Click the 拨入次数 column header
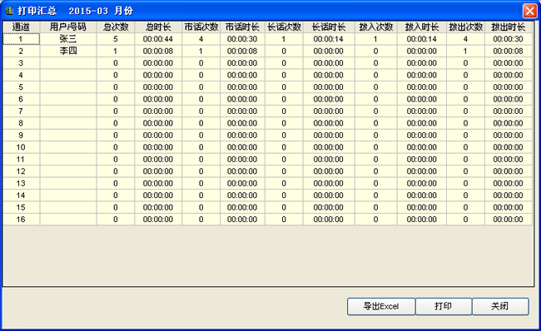541x331 pixels. pyautogui.click(x=375, y=27)
